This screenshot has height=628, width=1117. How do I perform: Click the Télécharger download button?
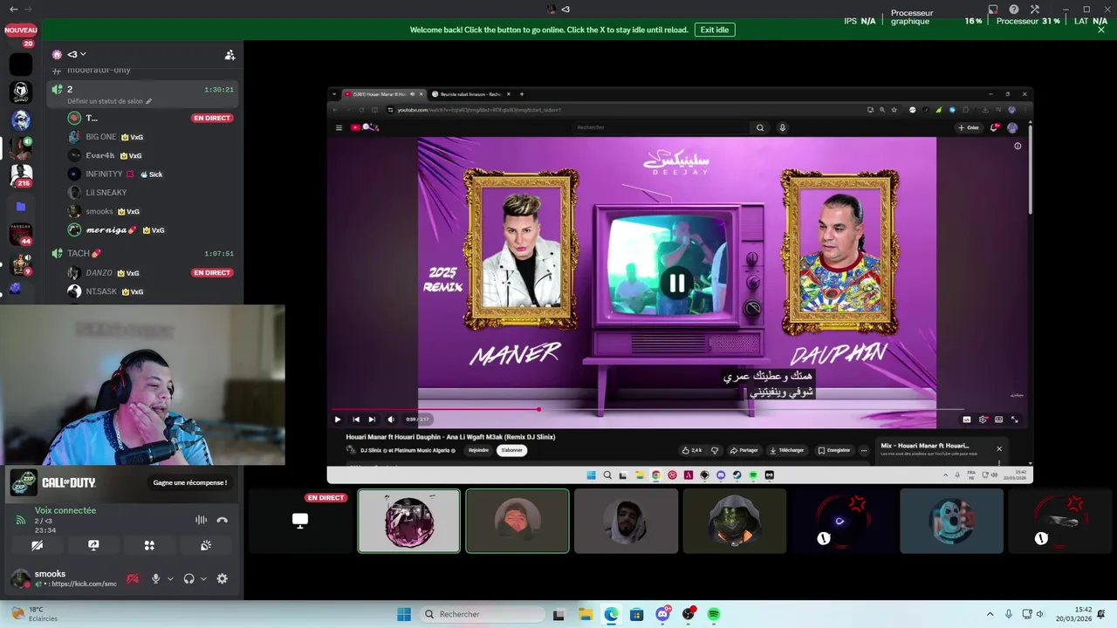[x=787, y=450]
